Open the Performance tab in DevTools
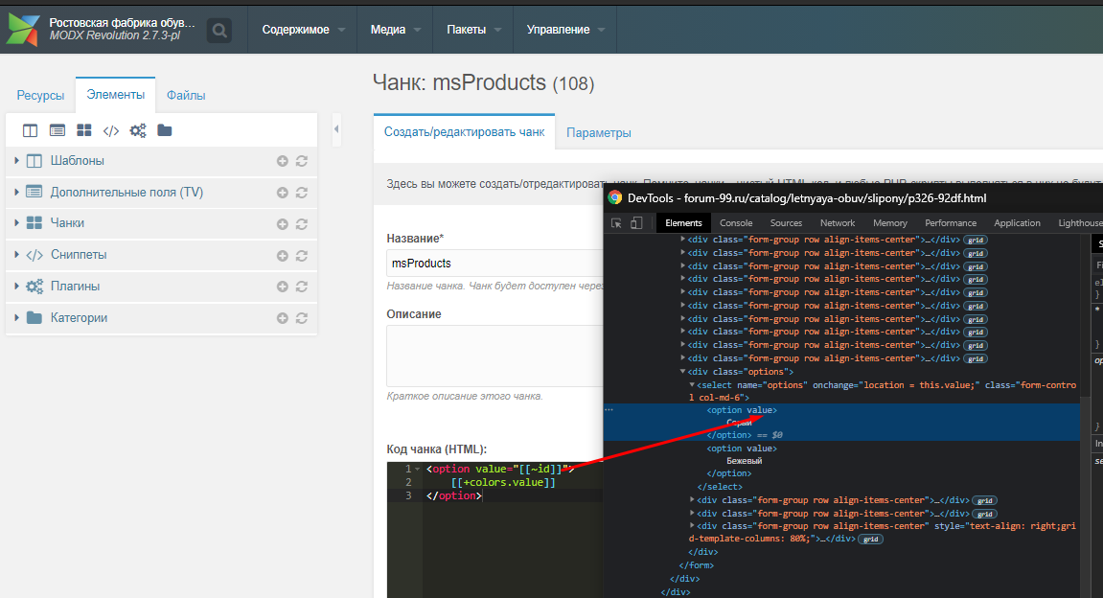The width and height of the screenshot is (1103, 598). click(951, 223)
